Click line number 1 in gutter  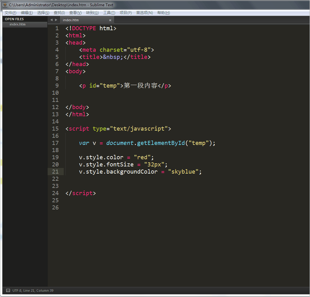[x=57, y=28]
